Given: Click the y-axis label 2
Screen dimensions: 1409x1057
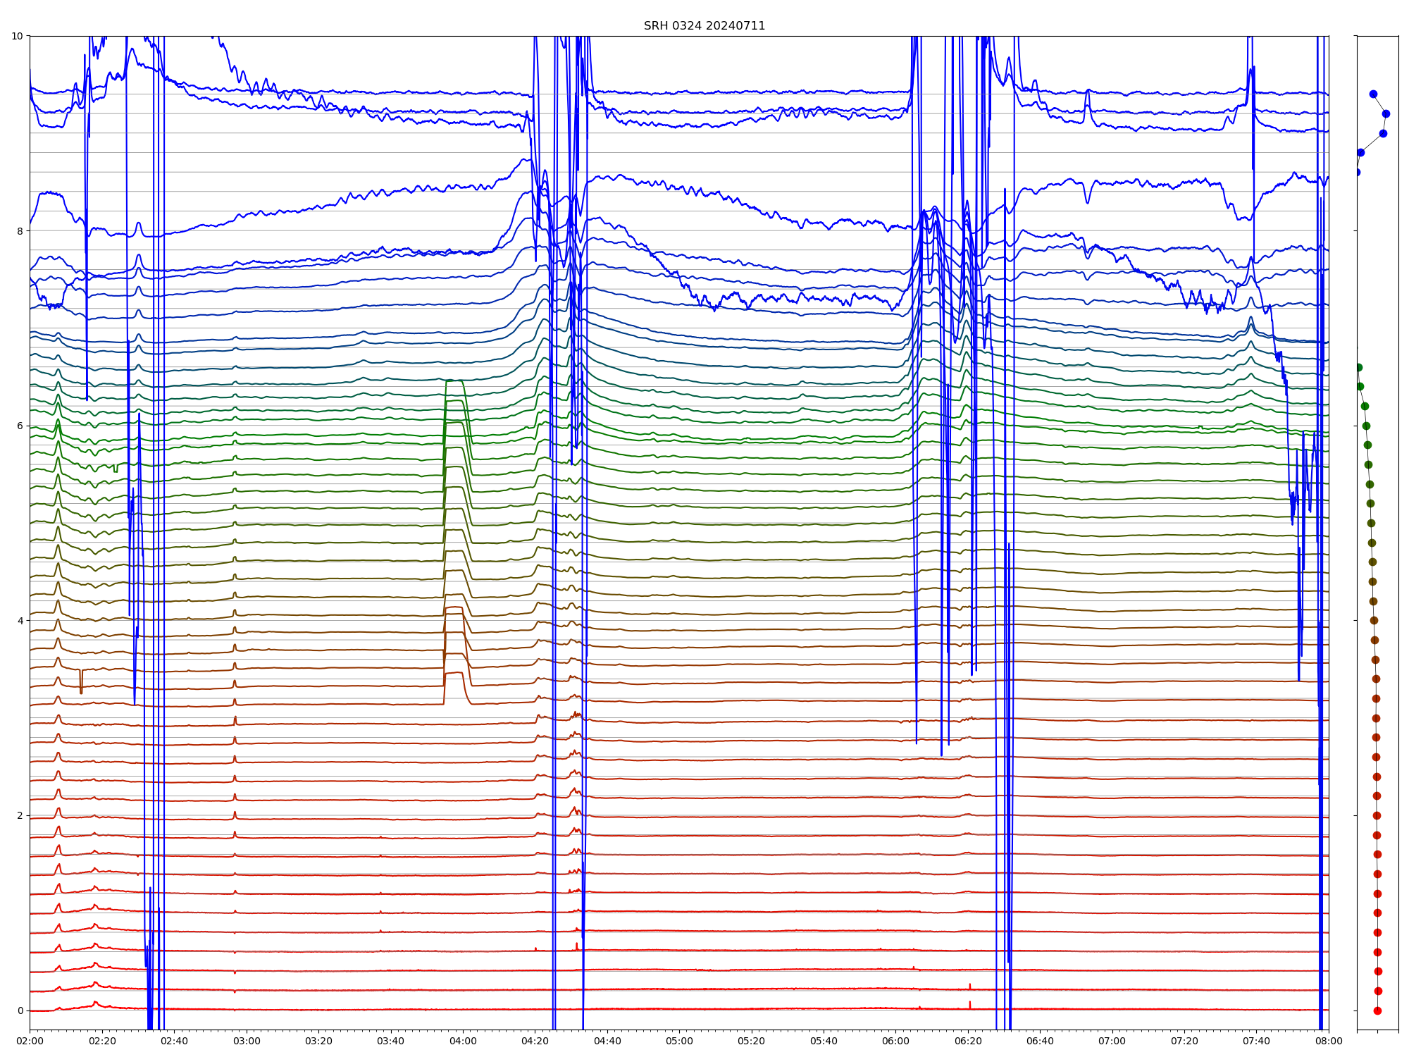Looking at the screenshot, I should [20, 815].
